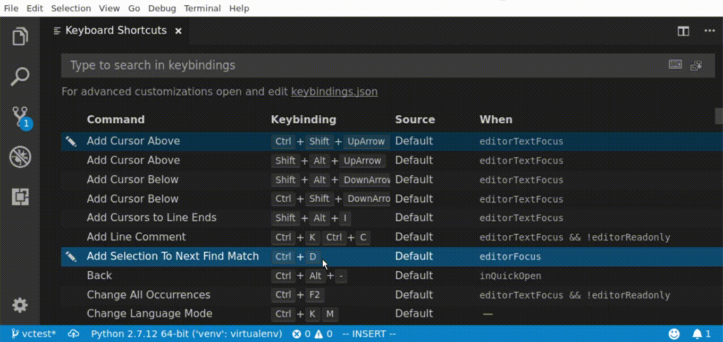Viewport: 723px width, 342px height.
Task: Click the Sort by Precedence icon
Action: point(696,64)
